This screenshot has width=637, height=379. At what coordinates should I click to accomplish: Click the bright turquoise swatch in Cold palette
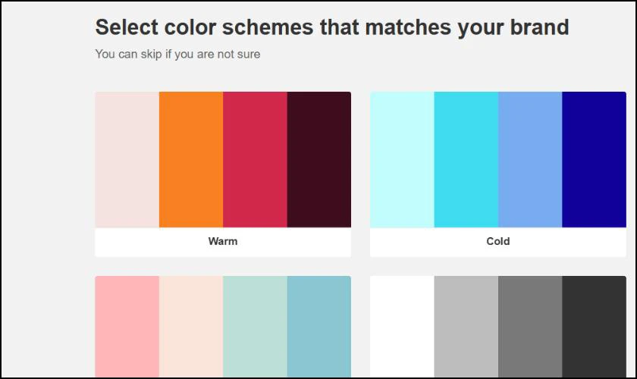pyautogui.click(x=466, y=160)
